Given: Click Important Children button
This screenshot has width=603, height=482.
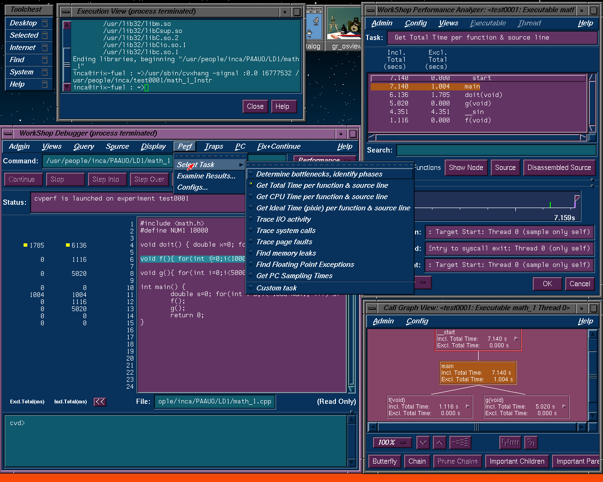Looking at the screenshot, I should 517,461.
